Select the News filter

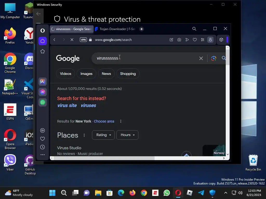point(106,74)
